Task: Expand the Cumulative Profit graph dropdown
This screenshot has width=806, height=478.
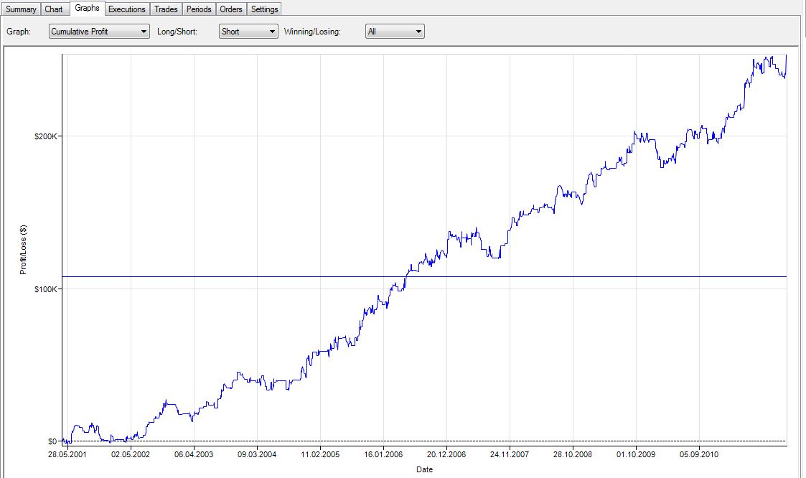Action: 99,32
